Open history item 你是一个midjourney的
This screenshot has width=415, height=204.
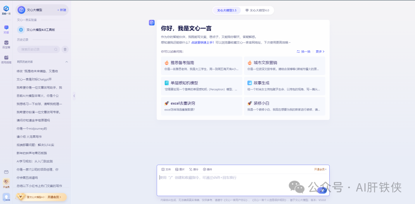coord(32,129)
